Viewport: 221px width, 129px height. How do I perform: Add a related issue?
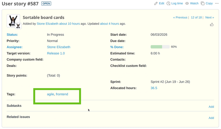211,118
